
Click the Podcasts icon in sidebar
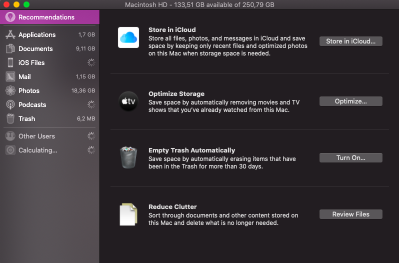pos(10,104)
